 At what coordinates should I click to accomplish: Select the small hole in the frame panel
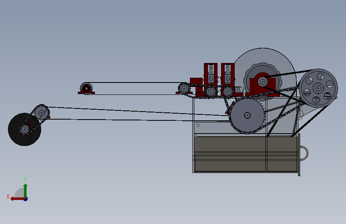(x=198, y=126)
